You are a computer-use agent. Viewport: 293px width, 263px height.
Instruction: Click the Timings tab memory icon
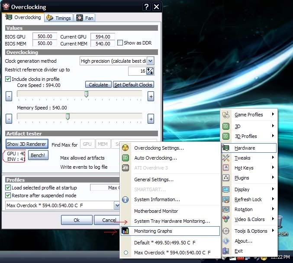pos(50,18)
